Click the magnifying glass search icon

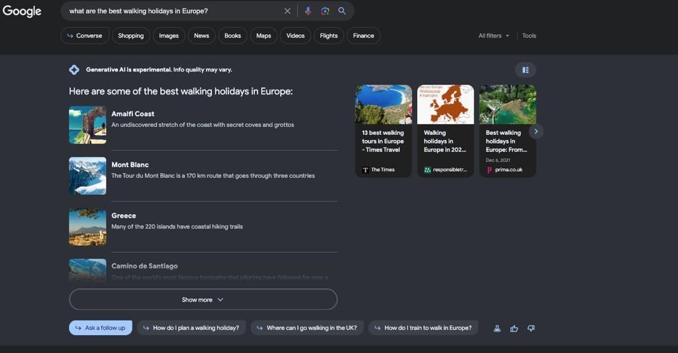(x=342, y=11)
